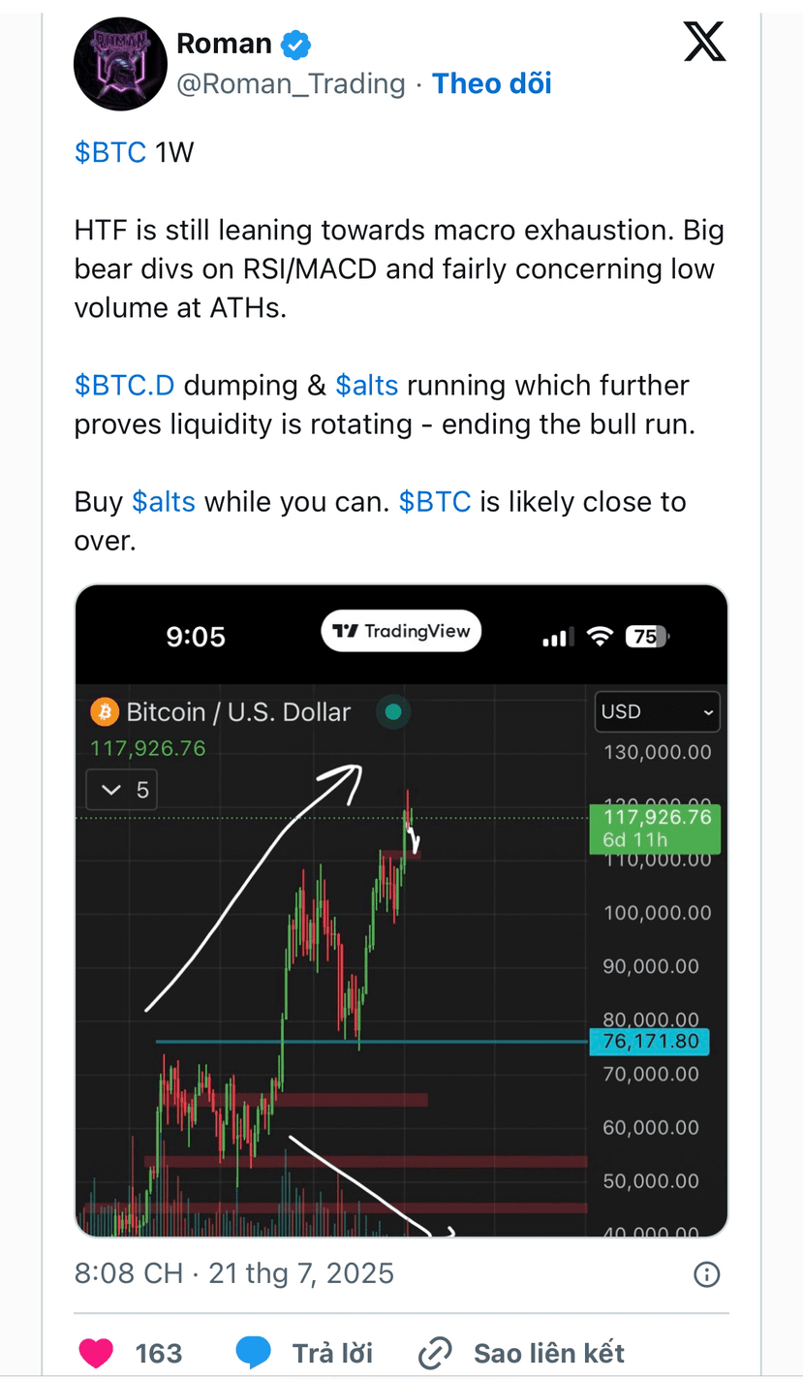Click the copy link chain icon
Viewport: 803px width, 1379px height.
click(436, 1353)
